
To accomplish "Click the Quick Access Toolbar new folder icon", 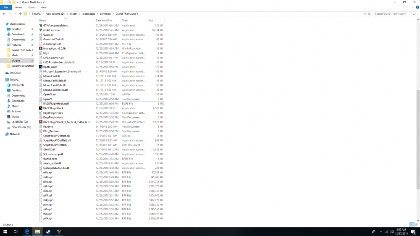I will [14, 2].
